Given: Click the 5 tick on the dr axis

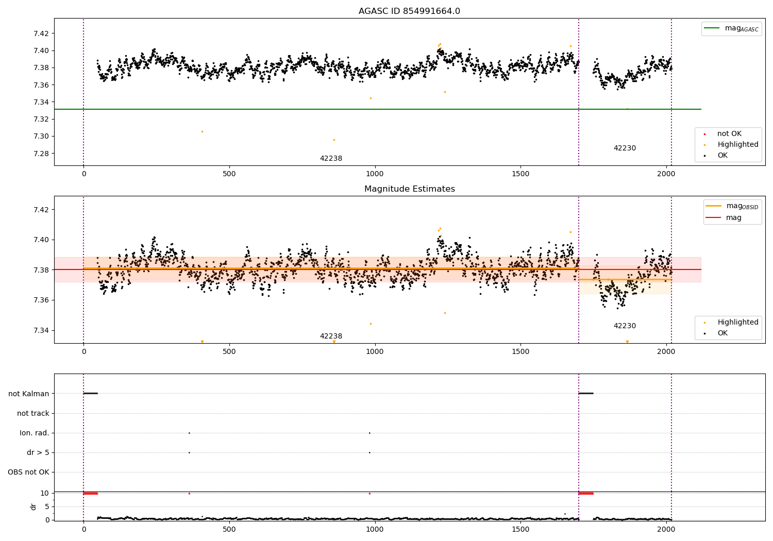Looking at the screenshot, I should (47, 506).
